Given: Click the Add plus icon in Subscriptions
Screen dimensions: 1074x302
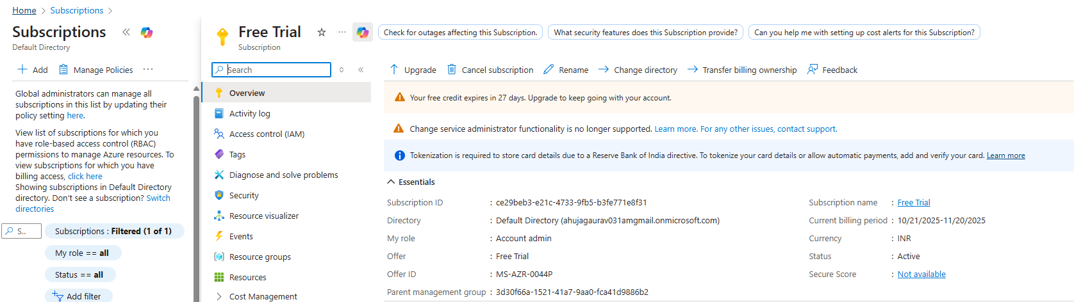Looking at the screenshot, I should (x=22, y=69).
